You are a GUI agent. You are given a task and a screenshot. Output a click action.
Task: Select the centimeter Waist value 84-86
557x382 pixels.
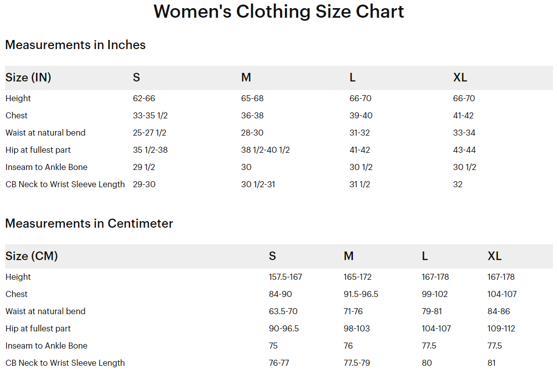point(499,312)
